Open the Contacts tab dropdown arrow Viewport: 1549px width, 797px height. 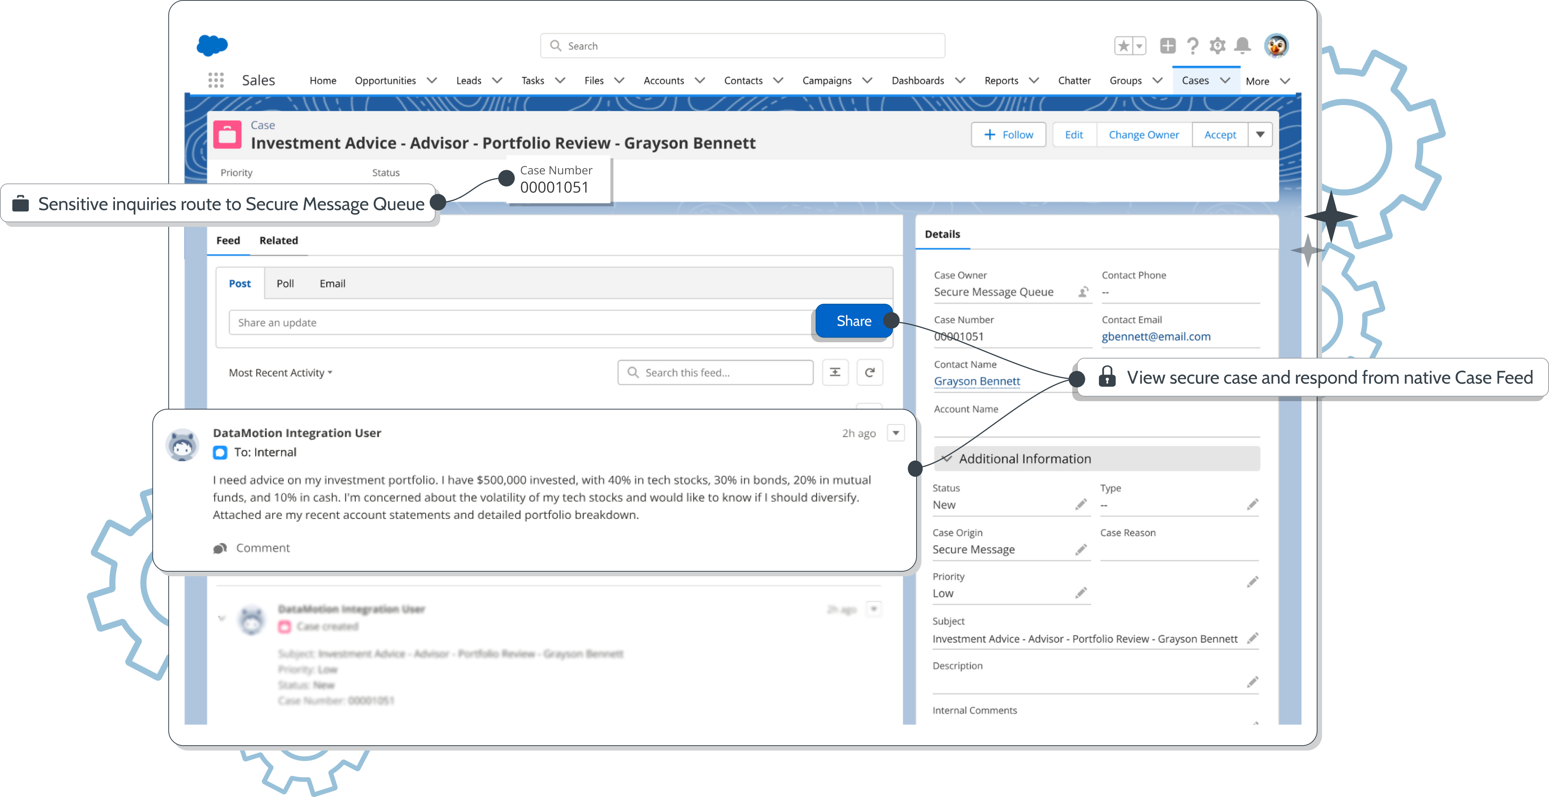tap(778, 81)
